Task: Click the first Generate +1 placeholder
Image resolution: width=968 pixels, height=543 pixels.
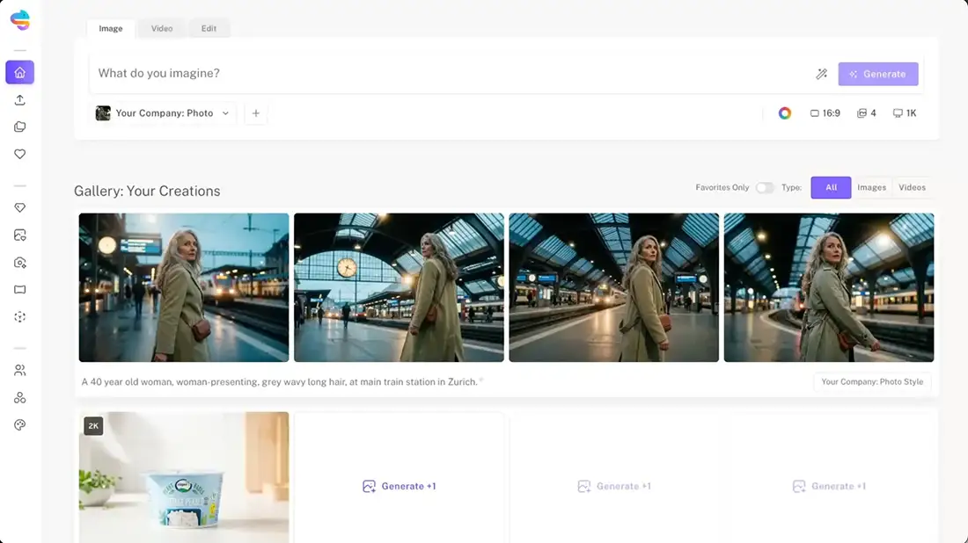Action: click(399, 486)
